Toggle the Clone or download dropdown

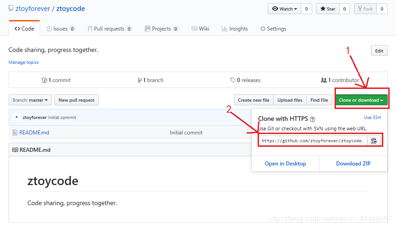[x=361, y=100]
